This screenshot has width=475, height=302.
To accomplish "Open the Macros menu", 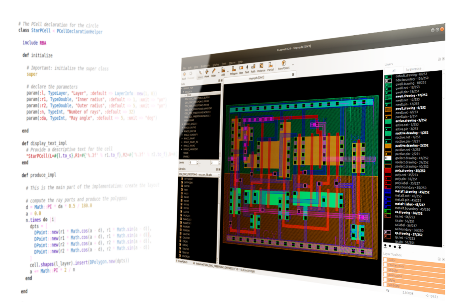I will 232,63.
